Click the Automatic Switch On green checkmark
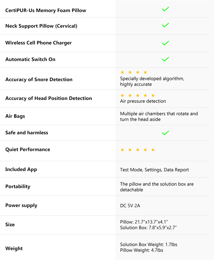The height and width of the screenshot is (260, 214). point(165,59)
